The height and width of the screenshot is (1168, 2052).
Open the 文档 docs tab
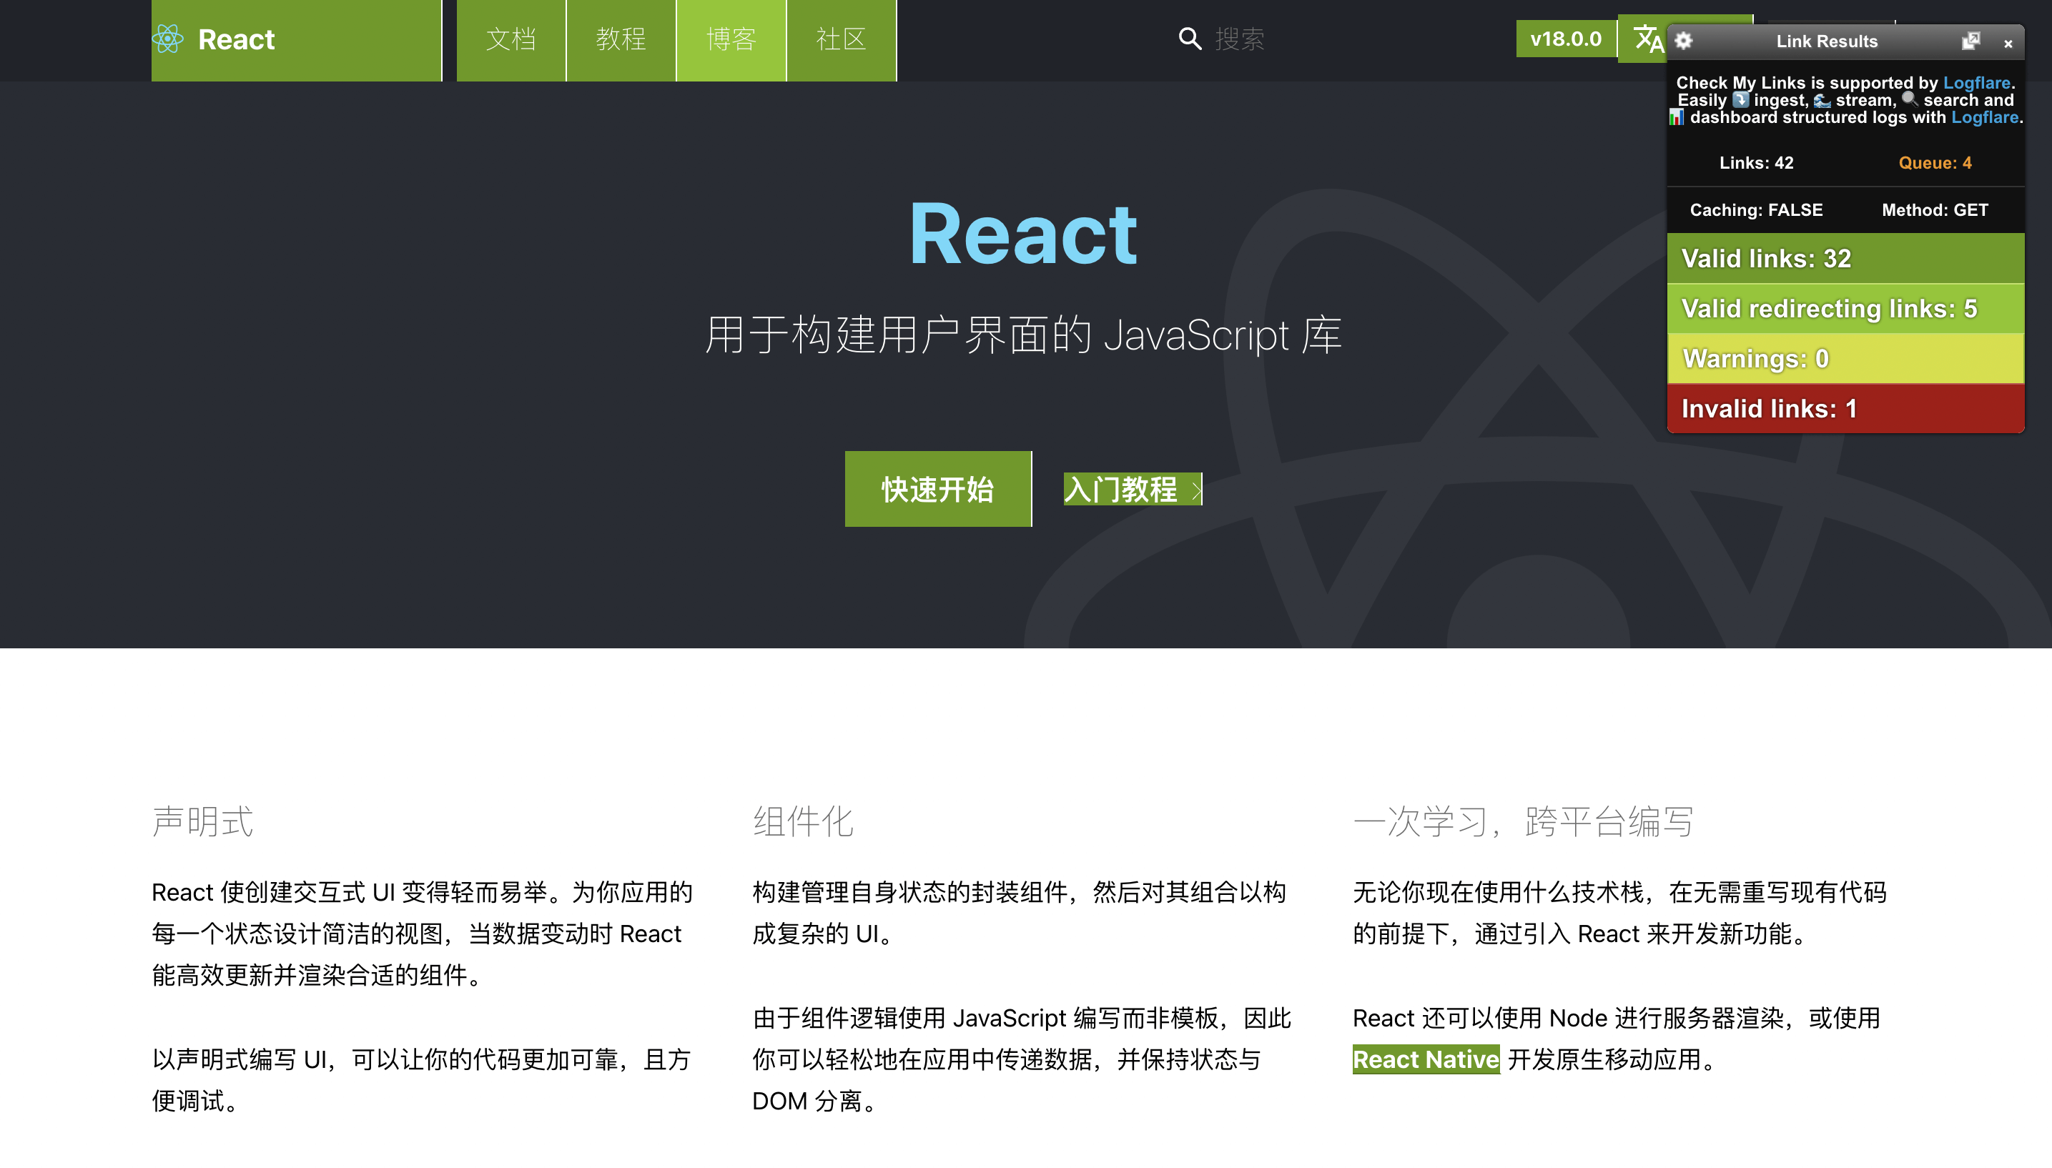tap(510, 39)
